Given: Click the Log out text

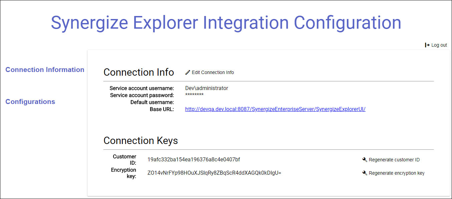Looking at the screenshot, I should click(439, 45).
